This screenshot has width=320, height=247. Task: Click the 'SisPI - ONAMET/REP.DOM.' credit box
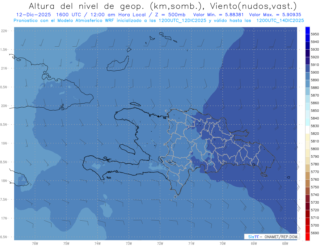[272, 237]
